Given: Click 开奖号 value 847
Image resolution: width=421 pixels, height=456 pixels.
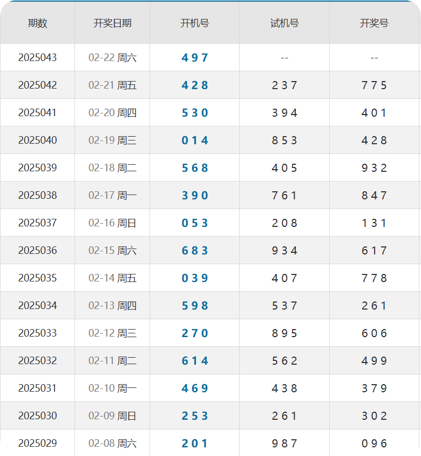Looking at the screenshot, I should pyautogui.click(x=374, y=195).
